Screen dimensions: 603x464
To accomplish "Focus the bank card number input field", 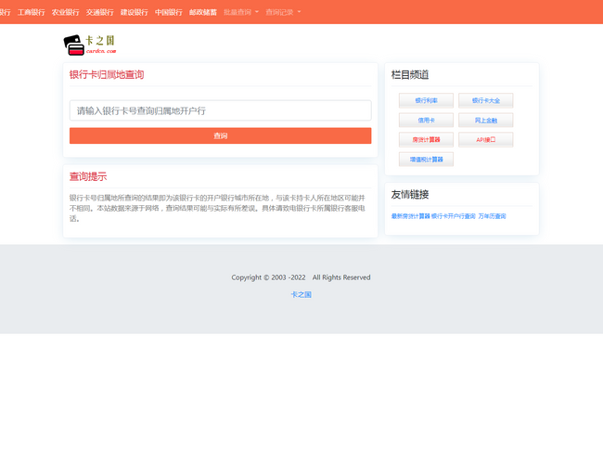I will (221, 110).
